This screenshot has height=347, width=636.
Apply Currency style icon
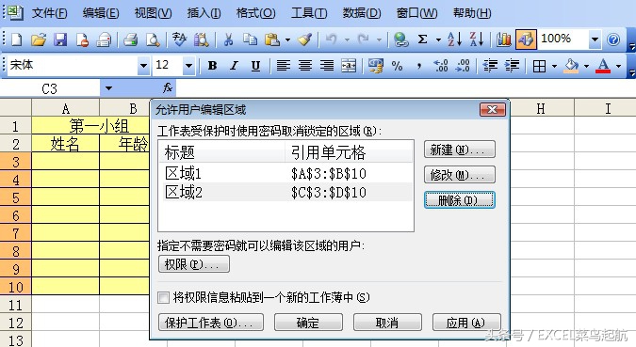[375, 66]
